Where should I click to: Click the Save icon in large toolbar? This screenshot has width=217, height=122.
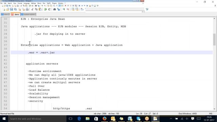click(x=12, y=9)
